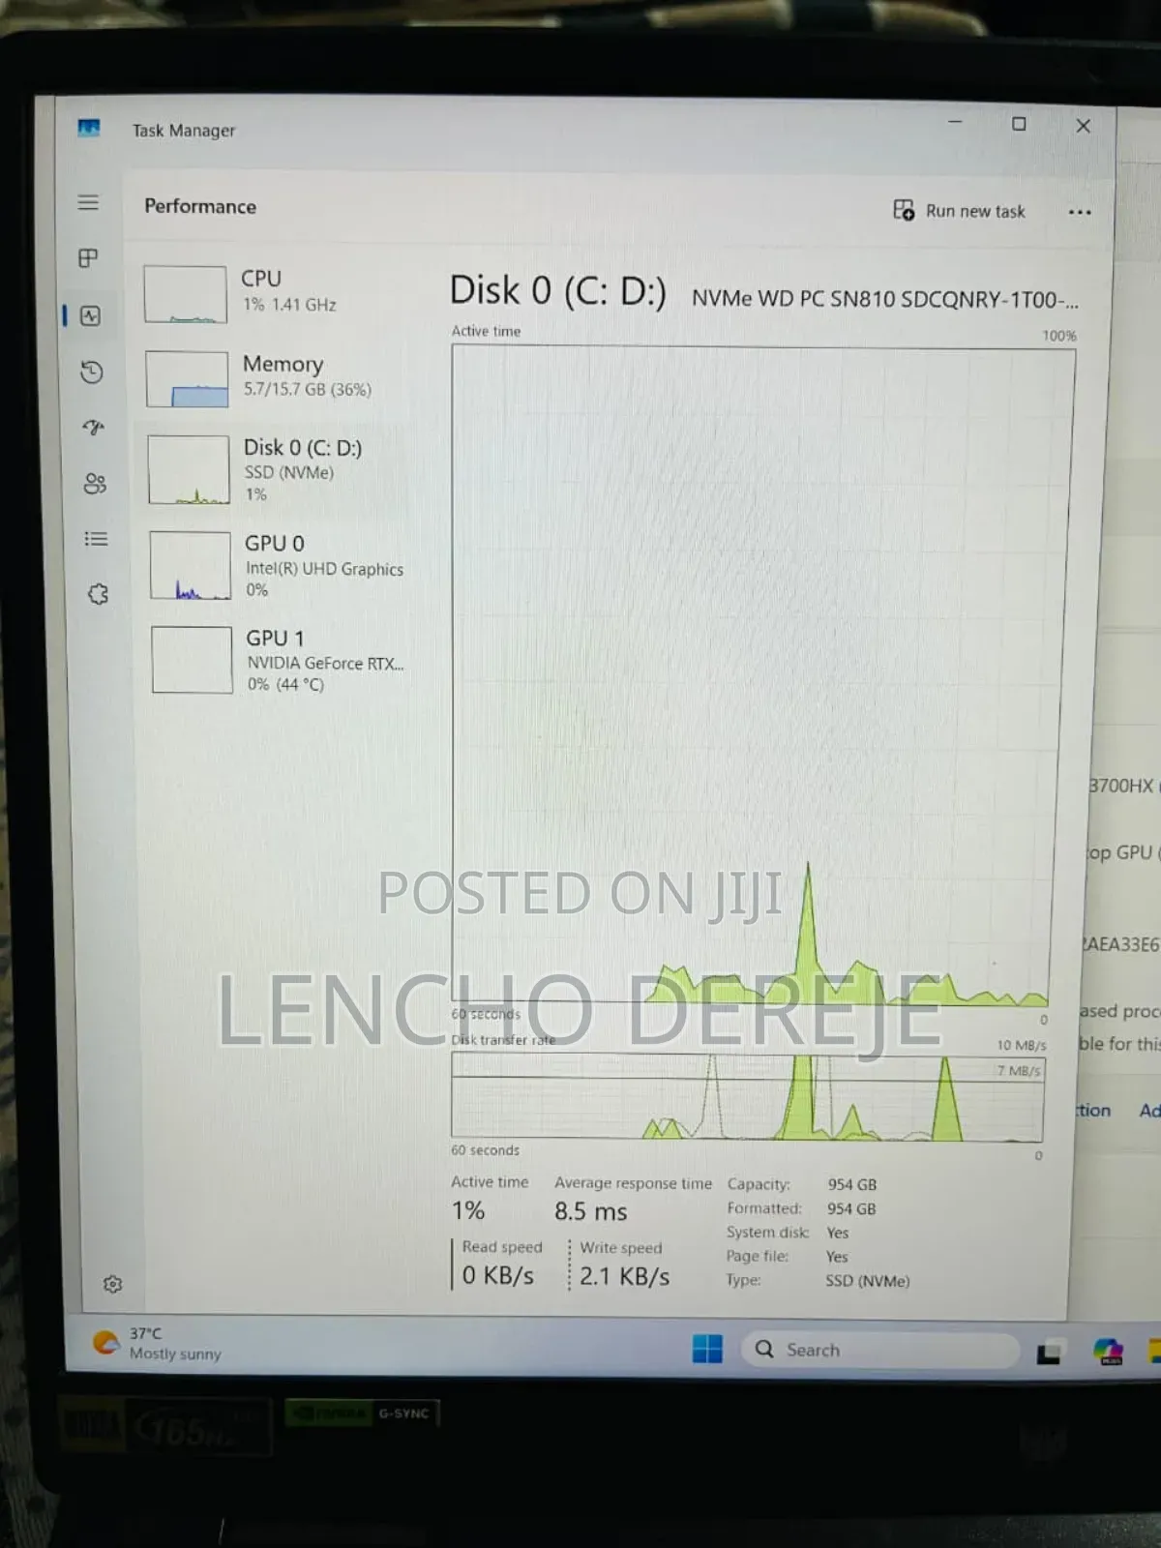Open the Users sidebar icon
1161x1548 pixels.
[95, 483]
